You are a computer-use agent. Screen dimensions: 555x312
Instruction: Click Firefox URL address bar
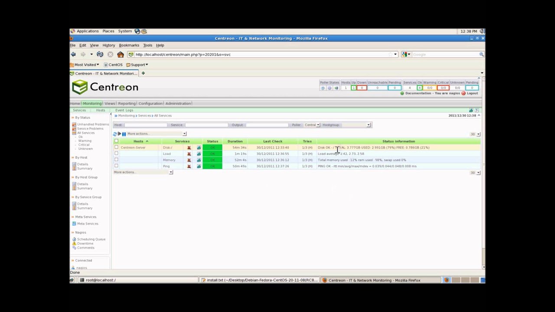(262, 55)
